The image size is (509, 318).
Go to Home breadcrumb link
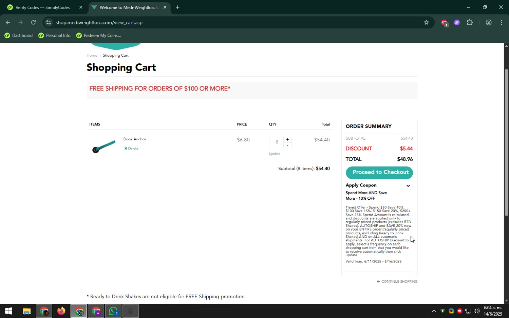[92, 55]
